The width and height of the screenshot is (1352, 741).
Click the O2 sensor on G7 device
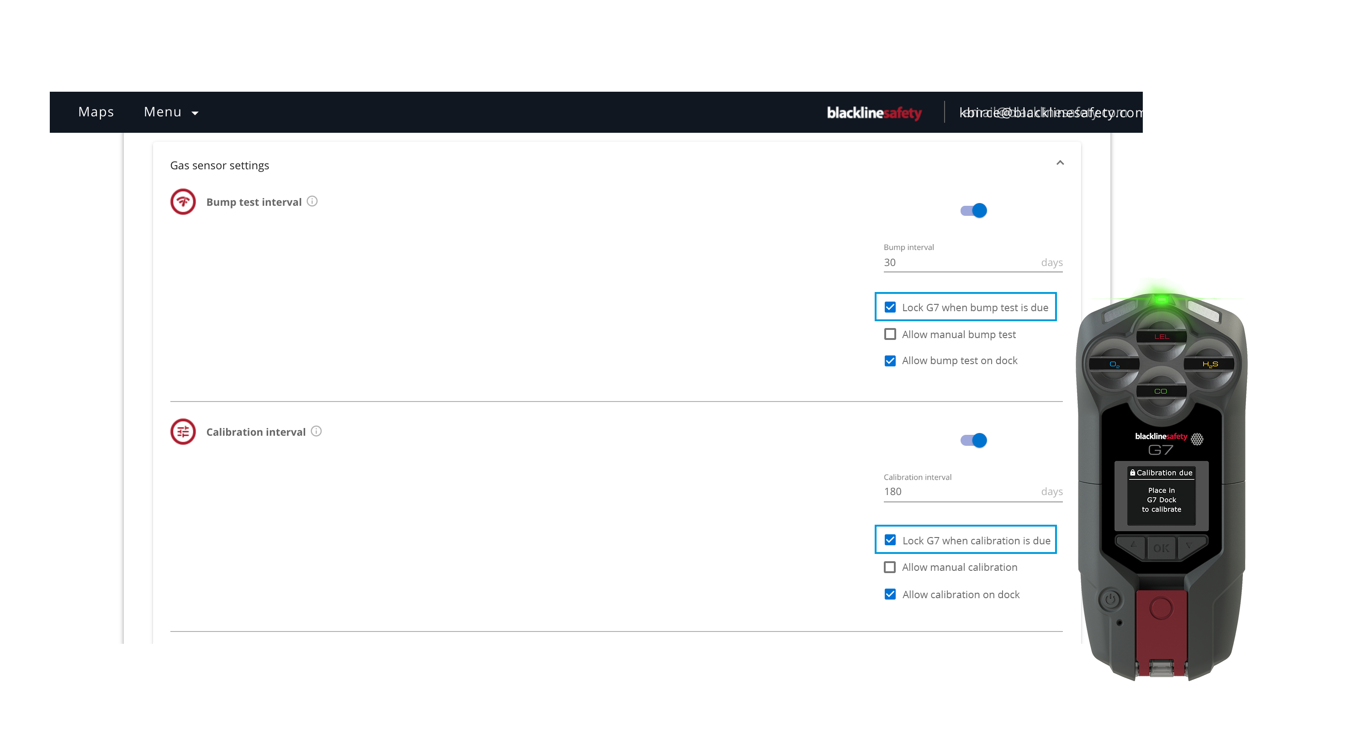point(1114,363)
